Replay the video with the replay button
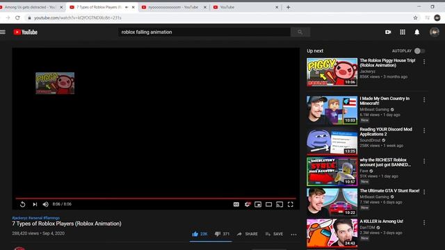This screenshot has height=250, width=445. click(x=23, y=204)
